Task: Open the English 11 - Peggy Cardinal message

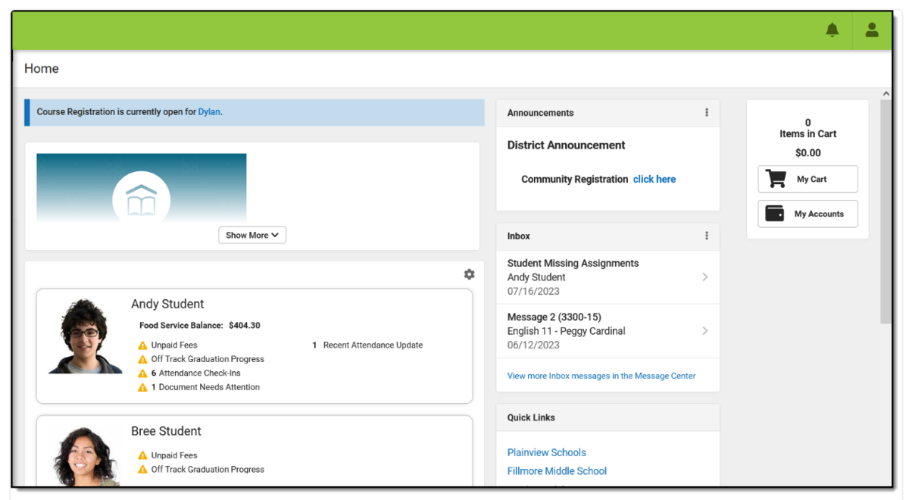Action: pos(608,331)
